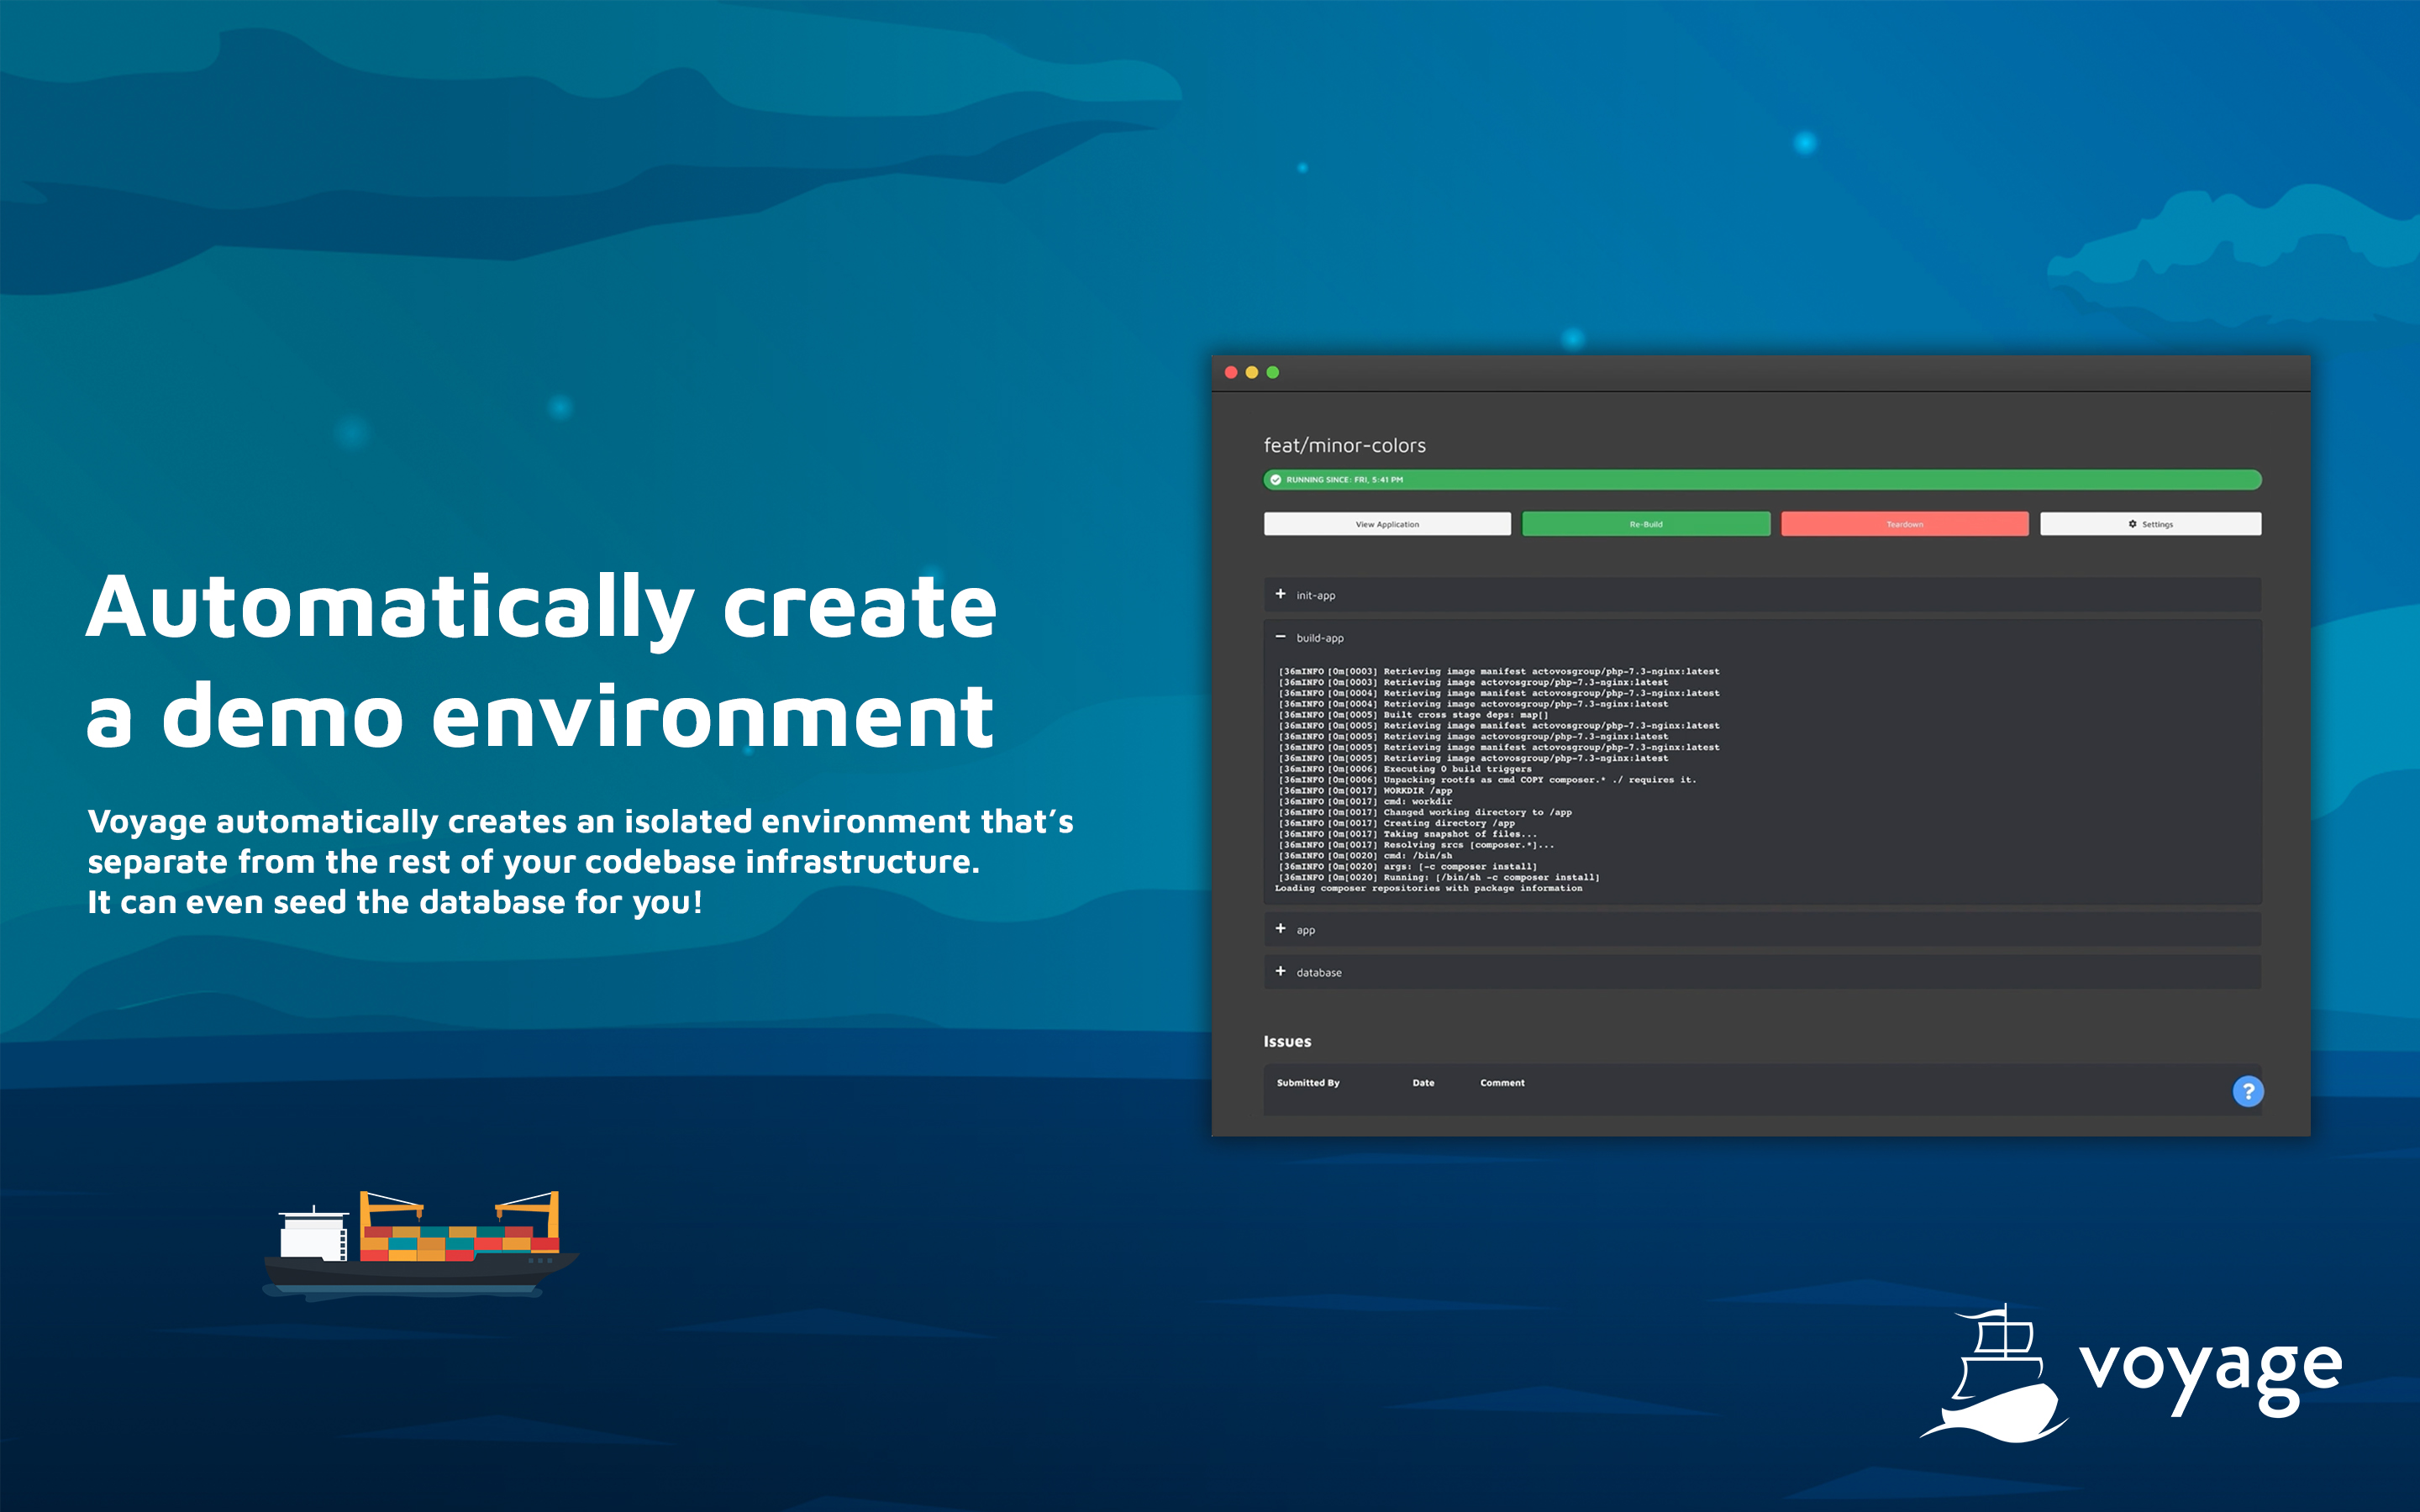Expand the init-app section plus icon
Viewport: 2420px width, 1512px height.
[x=1280, y=594]
